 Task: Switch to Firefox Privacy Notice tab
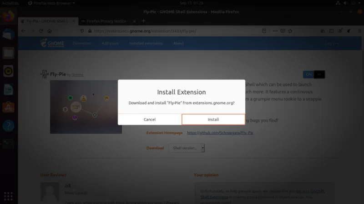point(106,21)
